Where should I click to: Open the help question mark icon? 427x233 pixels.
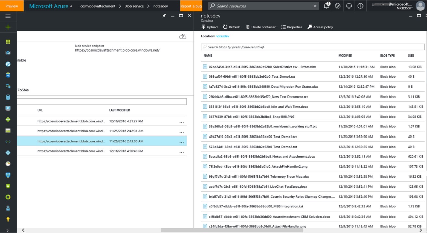[x=360, y=6]
